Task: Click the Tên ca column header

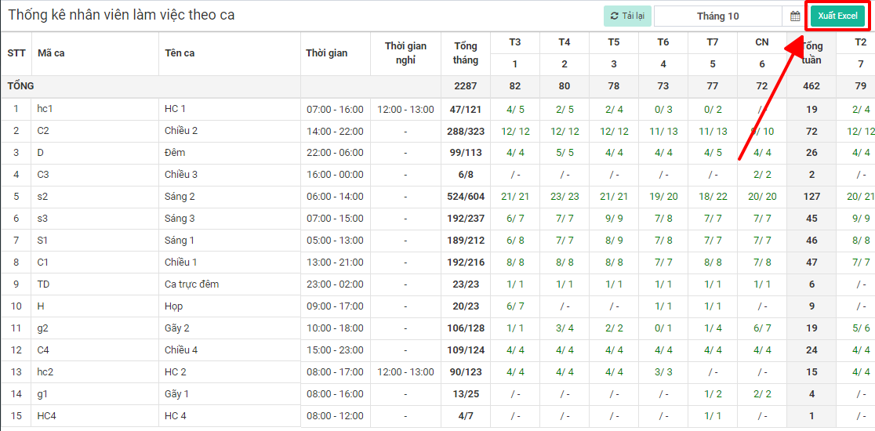Action: click(x=180, y=53)
